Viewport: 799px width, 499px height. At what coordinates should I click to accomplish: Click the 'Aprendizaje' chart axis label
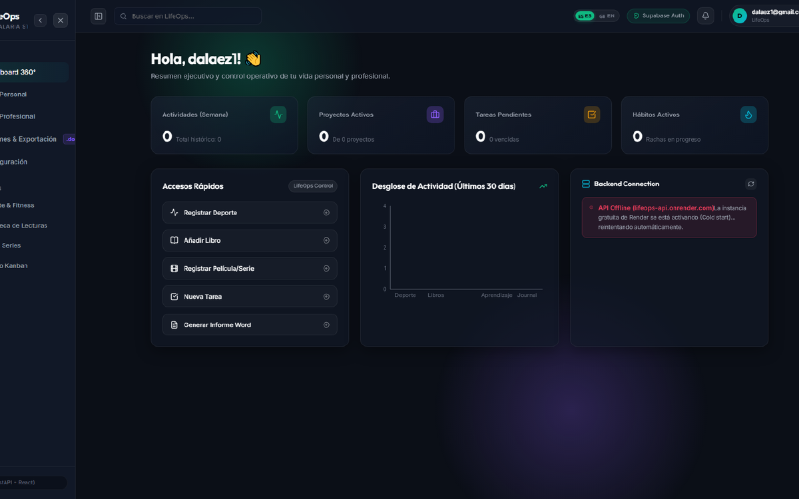point(497,295)
